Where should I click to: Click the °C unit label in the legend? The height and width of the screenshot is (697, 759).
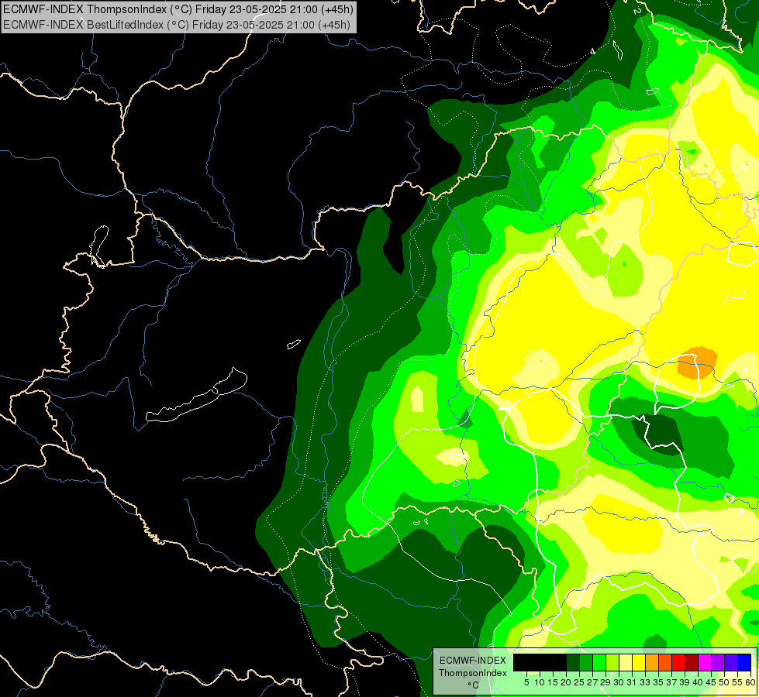pyautogui.click(x=474, y=685)
